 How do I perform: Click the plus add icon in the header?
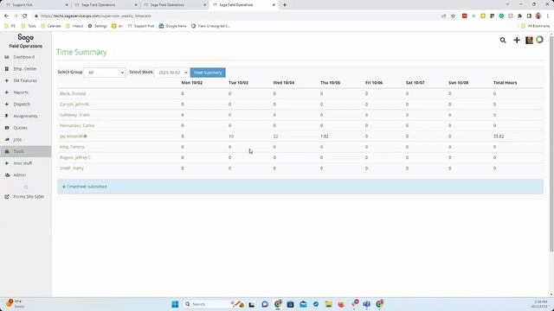click(x=517, y=41)
